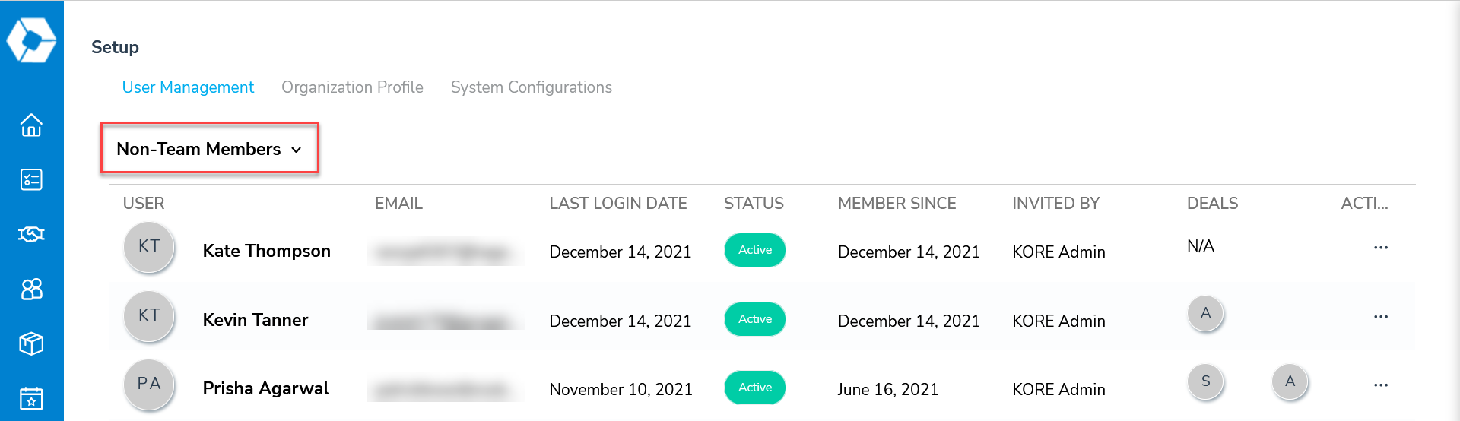The height and width of the screenshot is (421, 1460).
Task: Open the Home icon in sidebar
Action: pyautogui.click(x=31, y=125)
